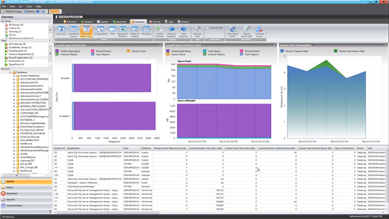Select the Northwind database tree item
The height and width of the screenshot is (219, 389).
pyautogui.click(x=26, y=171)
